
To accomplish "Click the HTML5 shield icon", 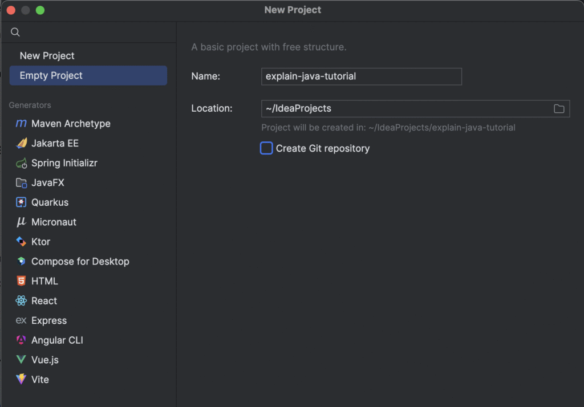I will (21, 281).
